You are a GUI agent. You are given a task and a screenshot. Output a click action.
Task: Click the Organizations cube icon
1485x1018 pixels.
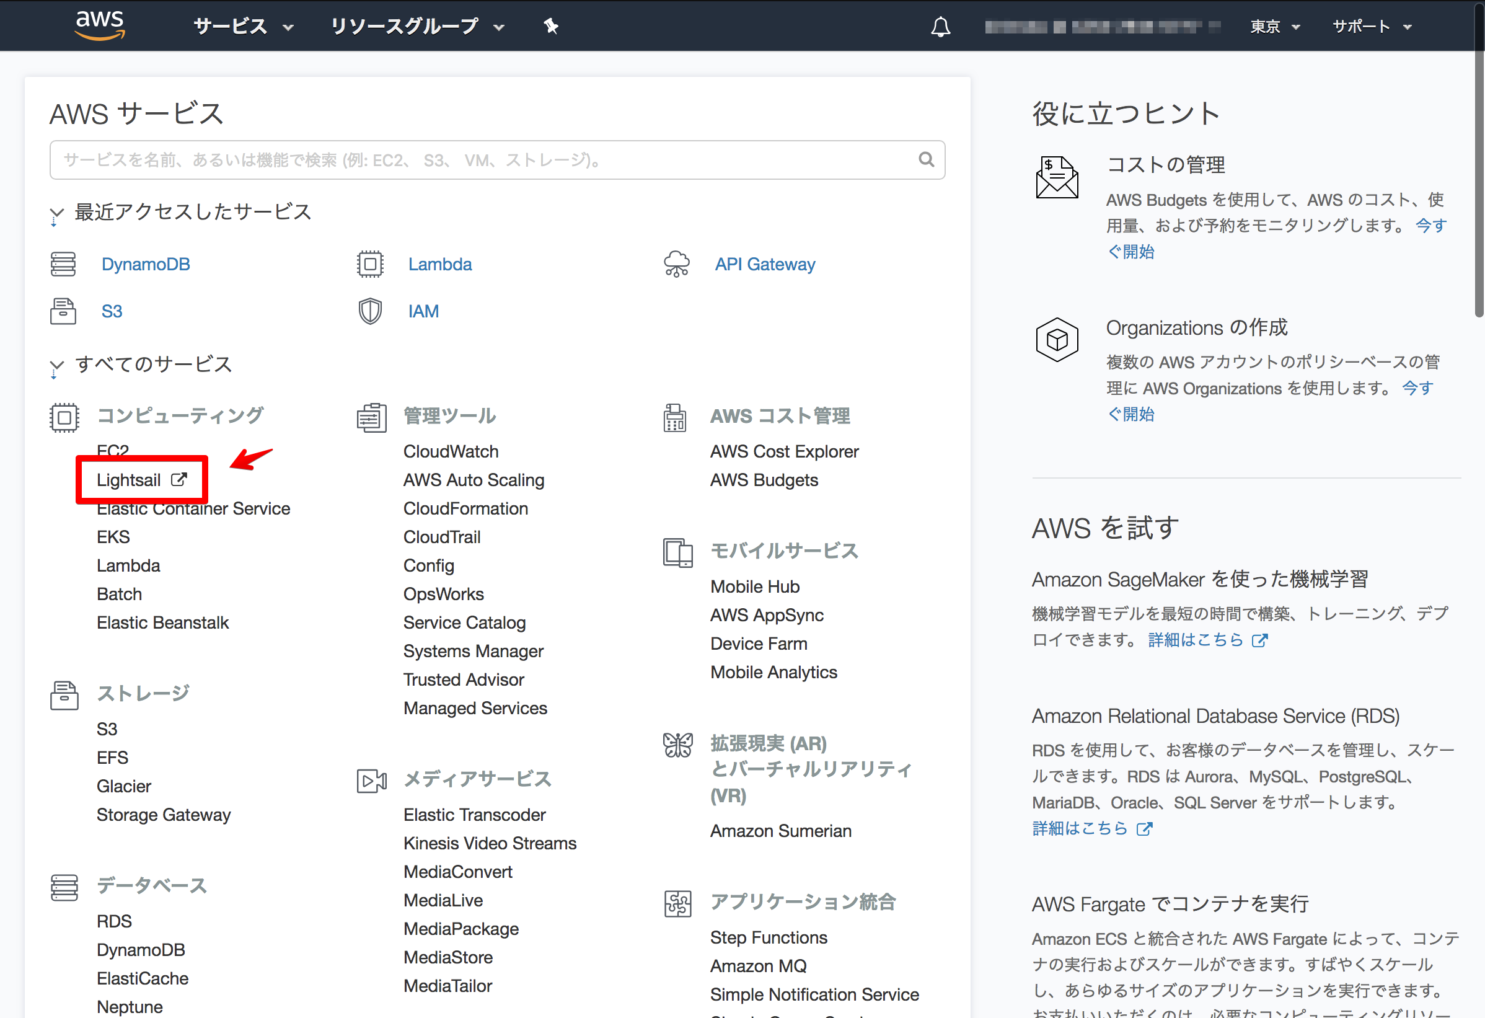pyautogui.click(x=1056, y=339)
